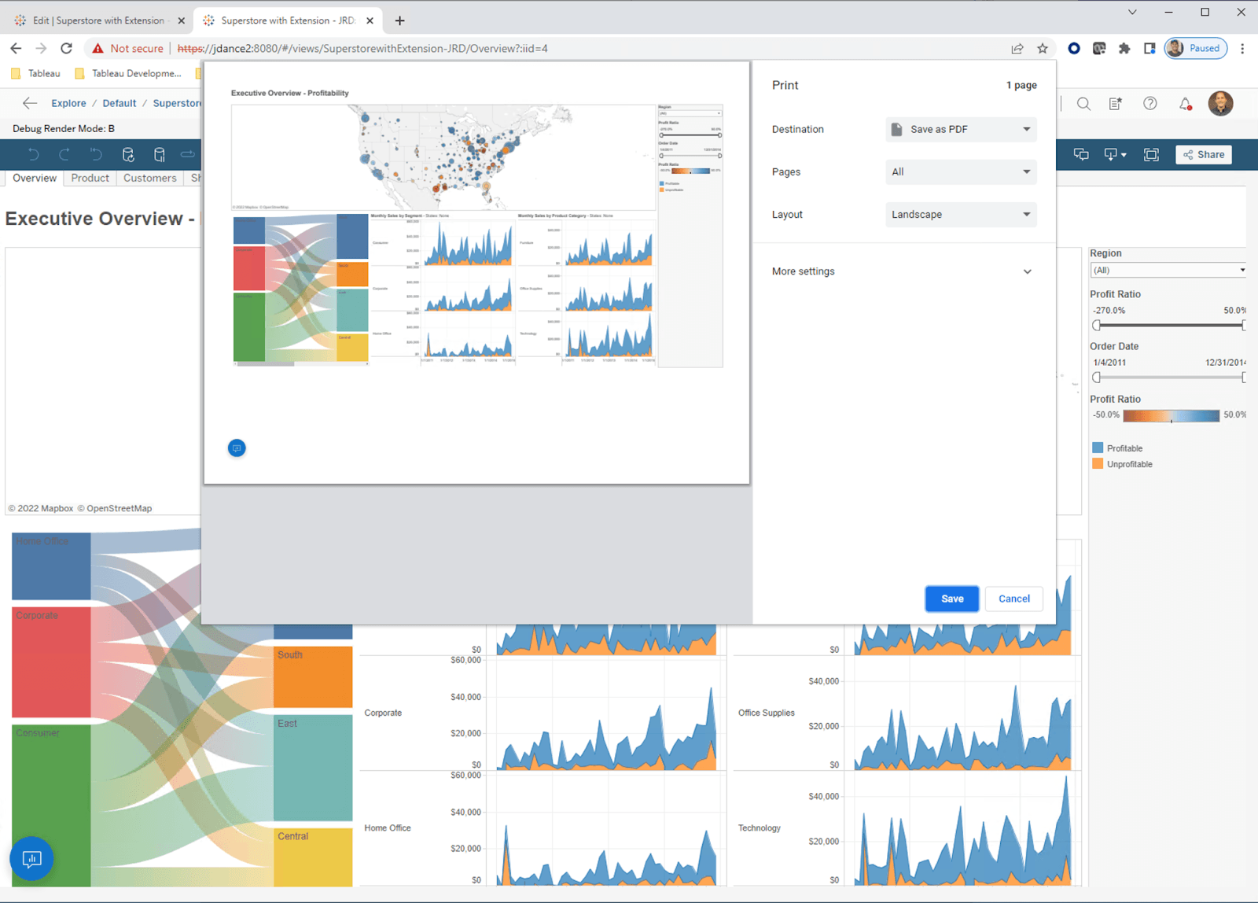Enter full screen view mode
Screen dimensions: 1258x903
(1151, 155)
